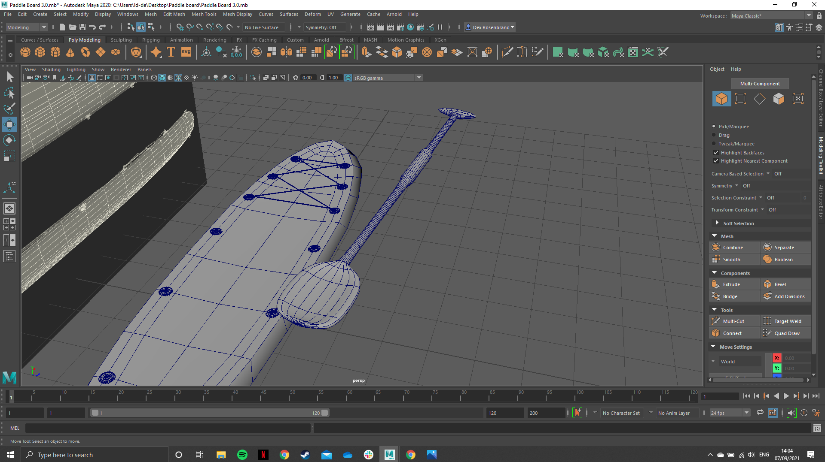Switch to the Sculpting shelf tab
Screen dimensions: 825x462
121,40
